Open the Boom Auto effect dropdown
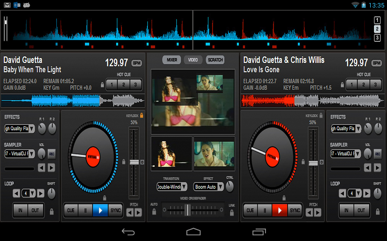 coord(209,187)
